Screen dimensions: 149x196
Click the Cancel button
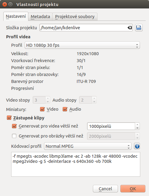pos(105,189)
